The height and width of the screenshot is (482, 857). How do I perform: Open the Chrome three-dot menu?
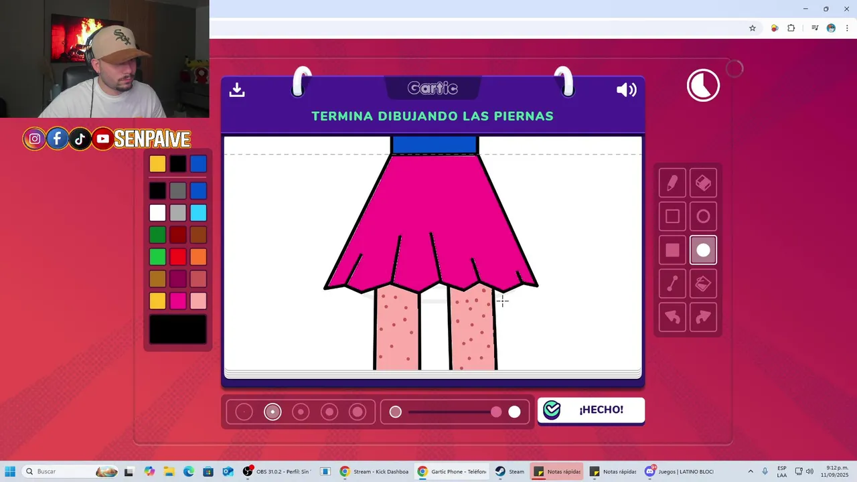pos(847,28)
